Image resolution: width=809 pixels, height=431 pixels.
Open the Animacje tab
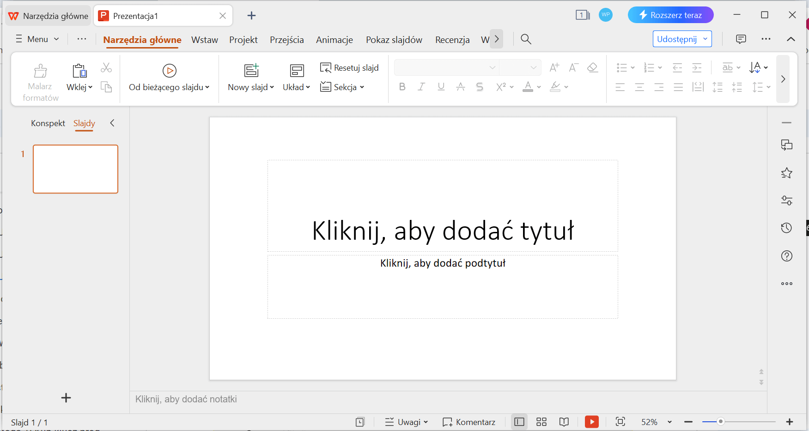click(x=335, y=40)
